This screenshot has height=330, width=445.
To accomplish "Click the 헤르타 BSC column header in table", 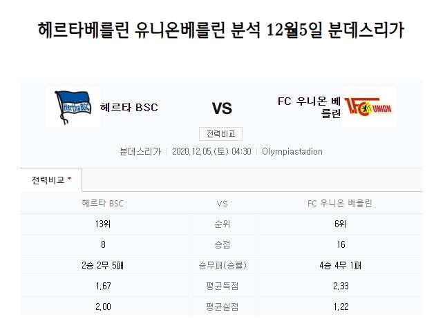I will [x=103, y=203].
